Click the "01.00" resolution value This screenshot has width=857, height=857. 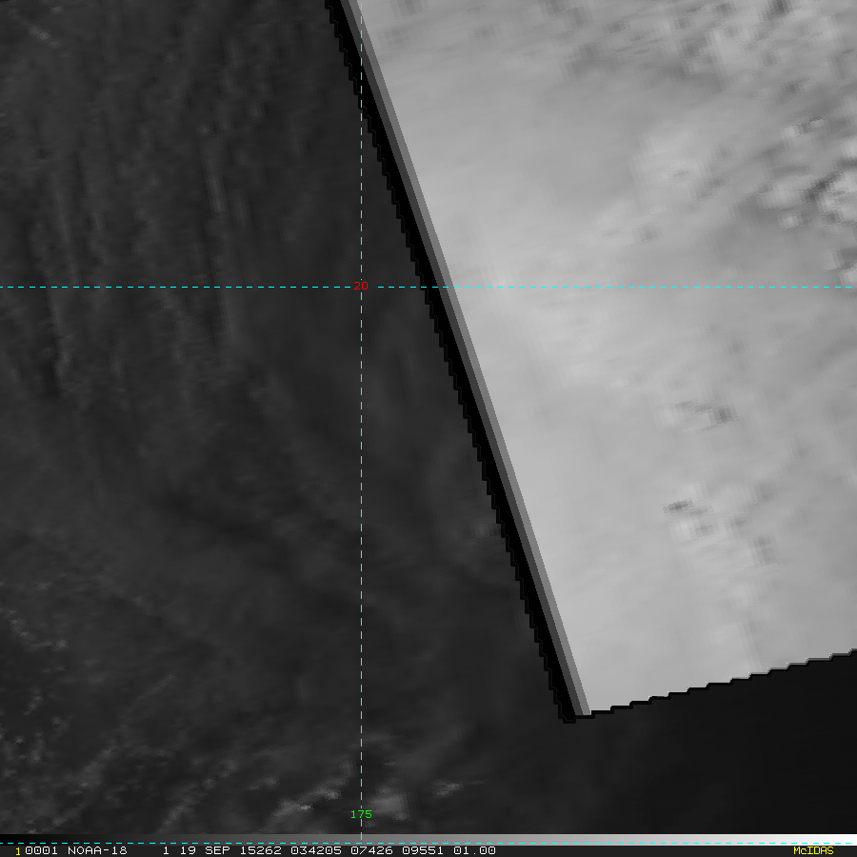474,850
